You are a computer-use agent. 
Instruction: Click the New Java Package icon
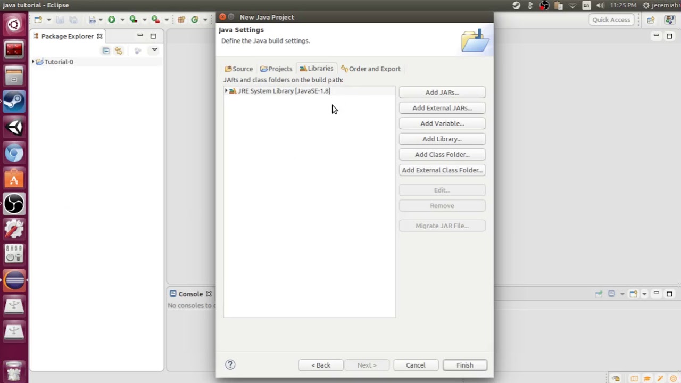181,20
